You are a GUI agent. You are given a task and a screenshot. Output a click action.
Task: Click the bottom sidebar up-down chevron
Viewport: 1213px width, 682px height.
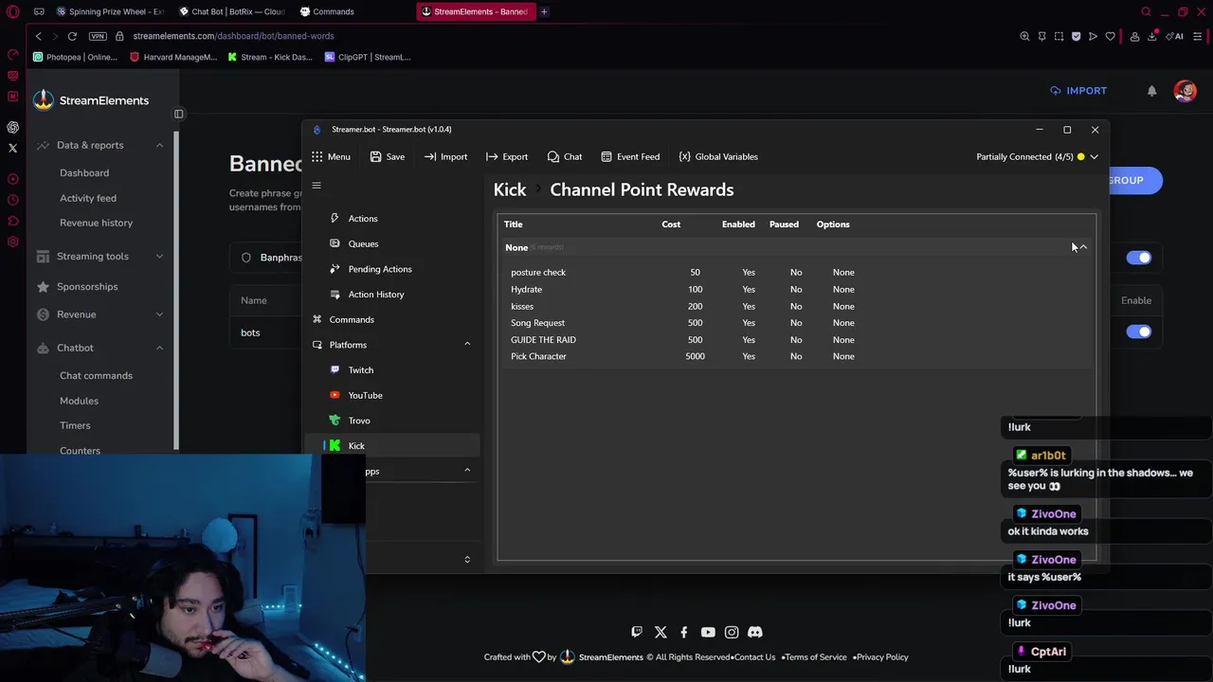tap(467, 560)
